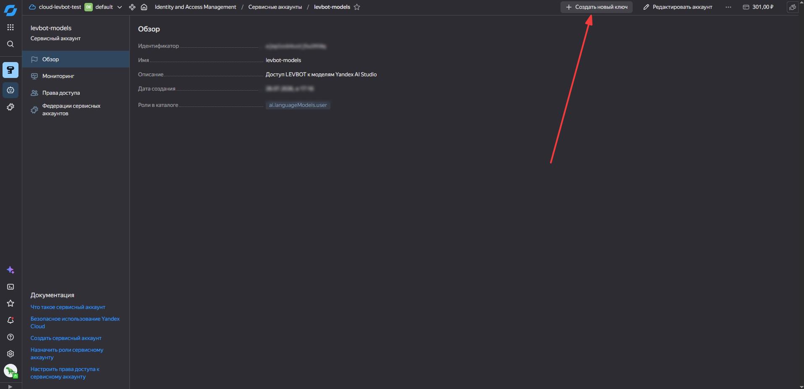Click the icon at the top-right corner
This screenshot has height=389, width=804.
[x=792, y=7]
